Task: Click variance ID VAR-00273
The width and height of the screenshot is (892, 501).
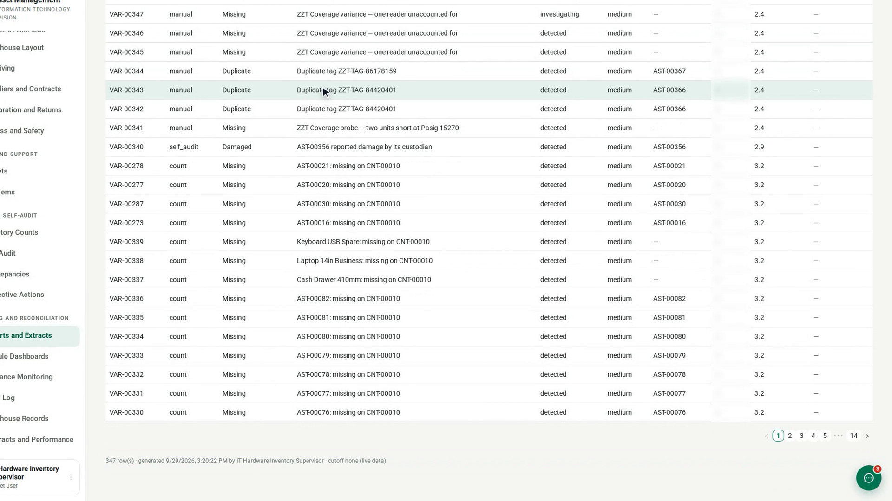Action: (126, 223)
